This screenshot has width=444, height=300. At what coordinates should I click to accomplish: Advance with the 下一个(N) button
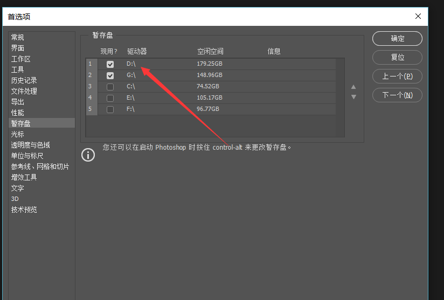tap(397, 95)
